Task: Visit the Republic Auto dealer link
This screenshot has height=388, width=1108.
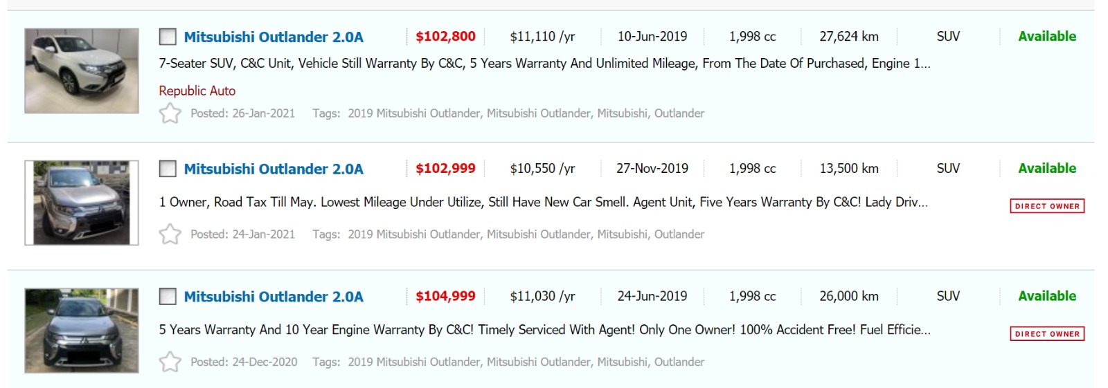Action: point(197,91)
